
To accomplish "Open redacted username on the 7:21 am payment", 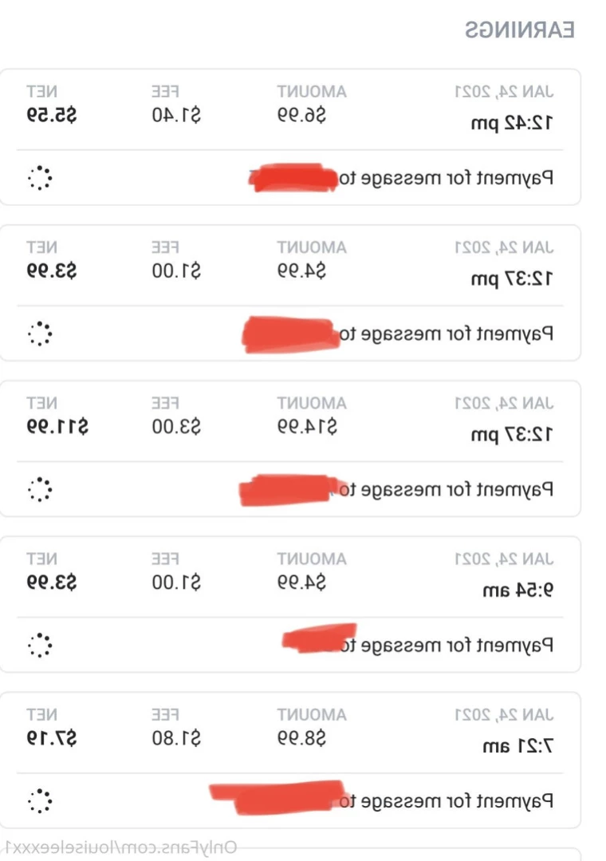I will [277, 797].
